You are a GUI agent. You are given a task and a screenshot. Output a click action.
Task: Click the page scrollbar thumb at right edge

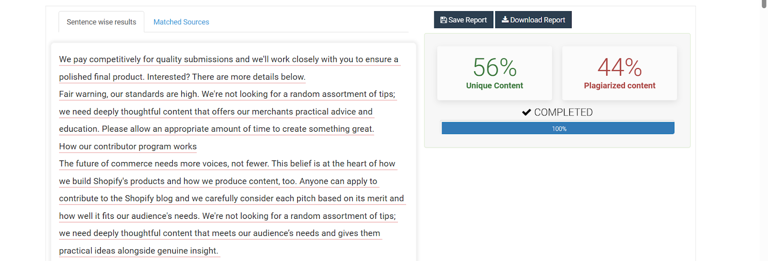[764, 4]
